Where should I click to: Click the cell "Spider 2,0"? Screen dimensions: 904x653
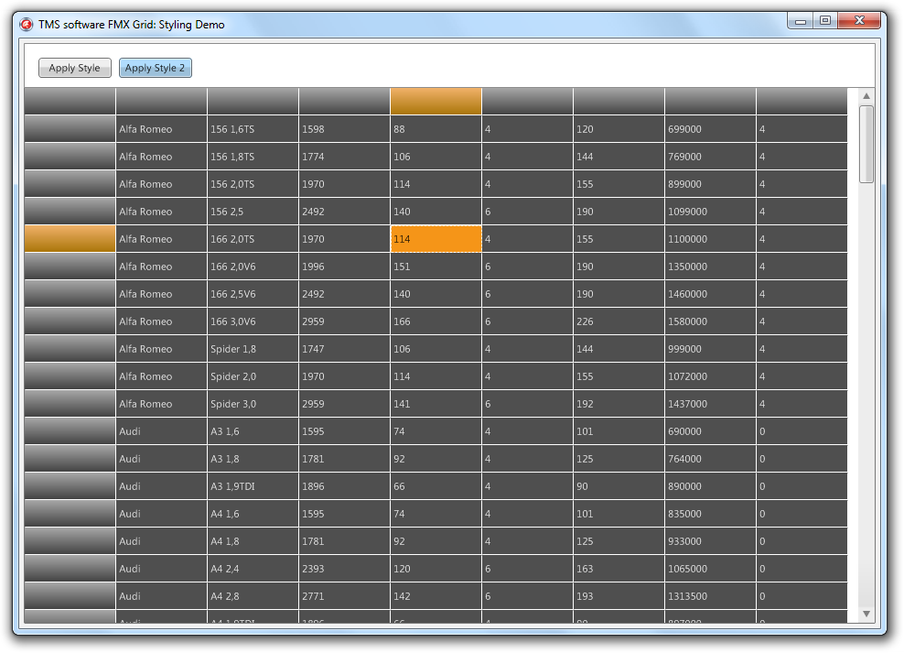(253, 376)
